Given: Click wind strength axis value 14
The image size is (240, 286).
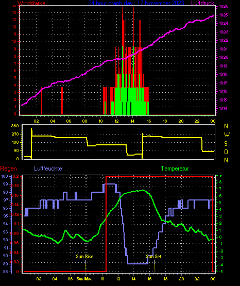Looking at the screenshot, I should (x=14, y=12).
